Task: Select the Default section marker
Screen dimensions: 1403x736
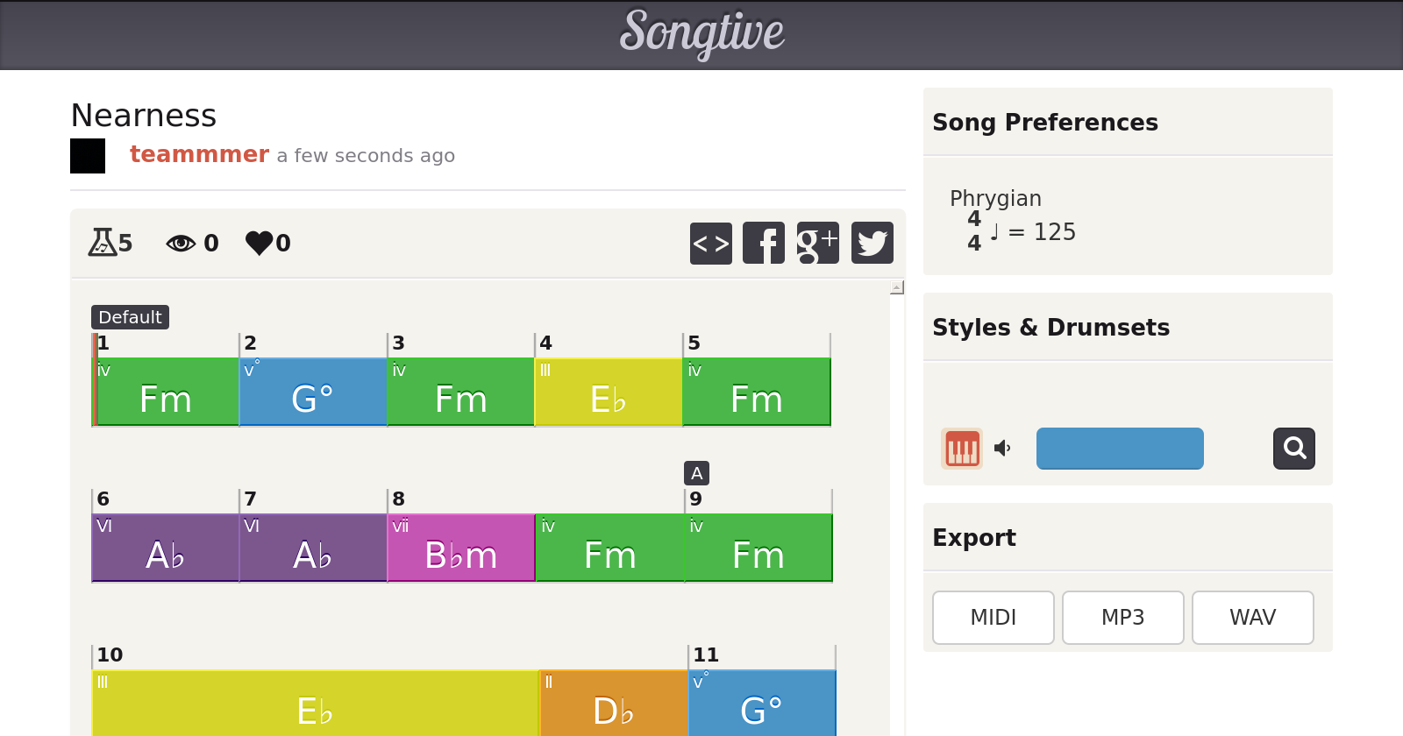Action: [130, 317]
